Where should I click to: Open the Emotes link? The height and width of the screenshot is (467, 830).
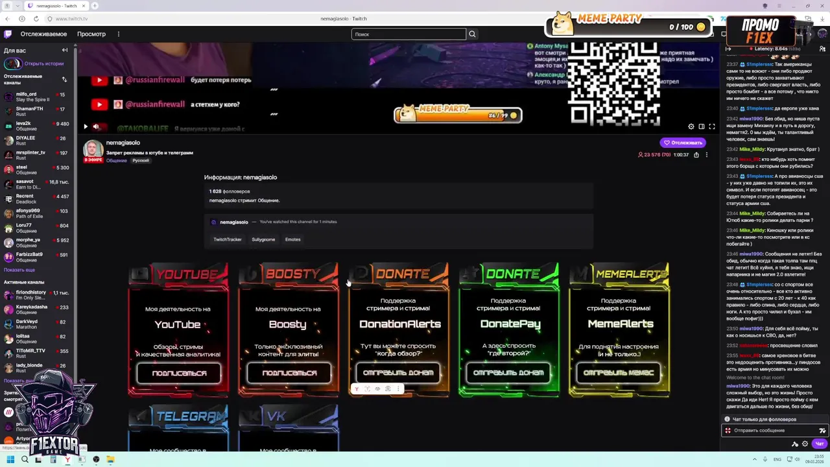tap(292, 239)
